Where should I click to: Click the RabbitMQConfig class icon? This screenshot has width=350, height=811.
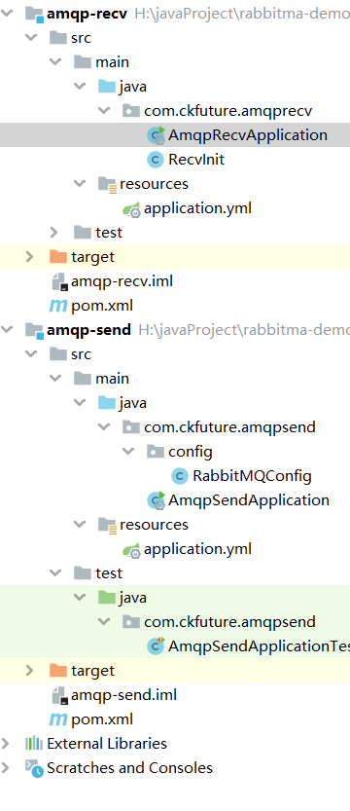pyautogui.click(x=180, y=476)
